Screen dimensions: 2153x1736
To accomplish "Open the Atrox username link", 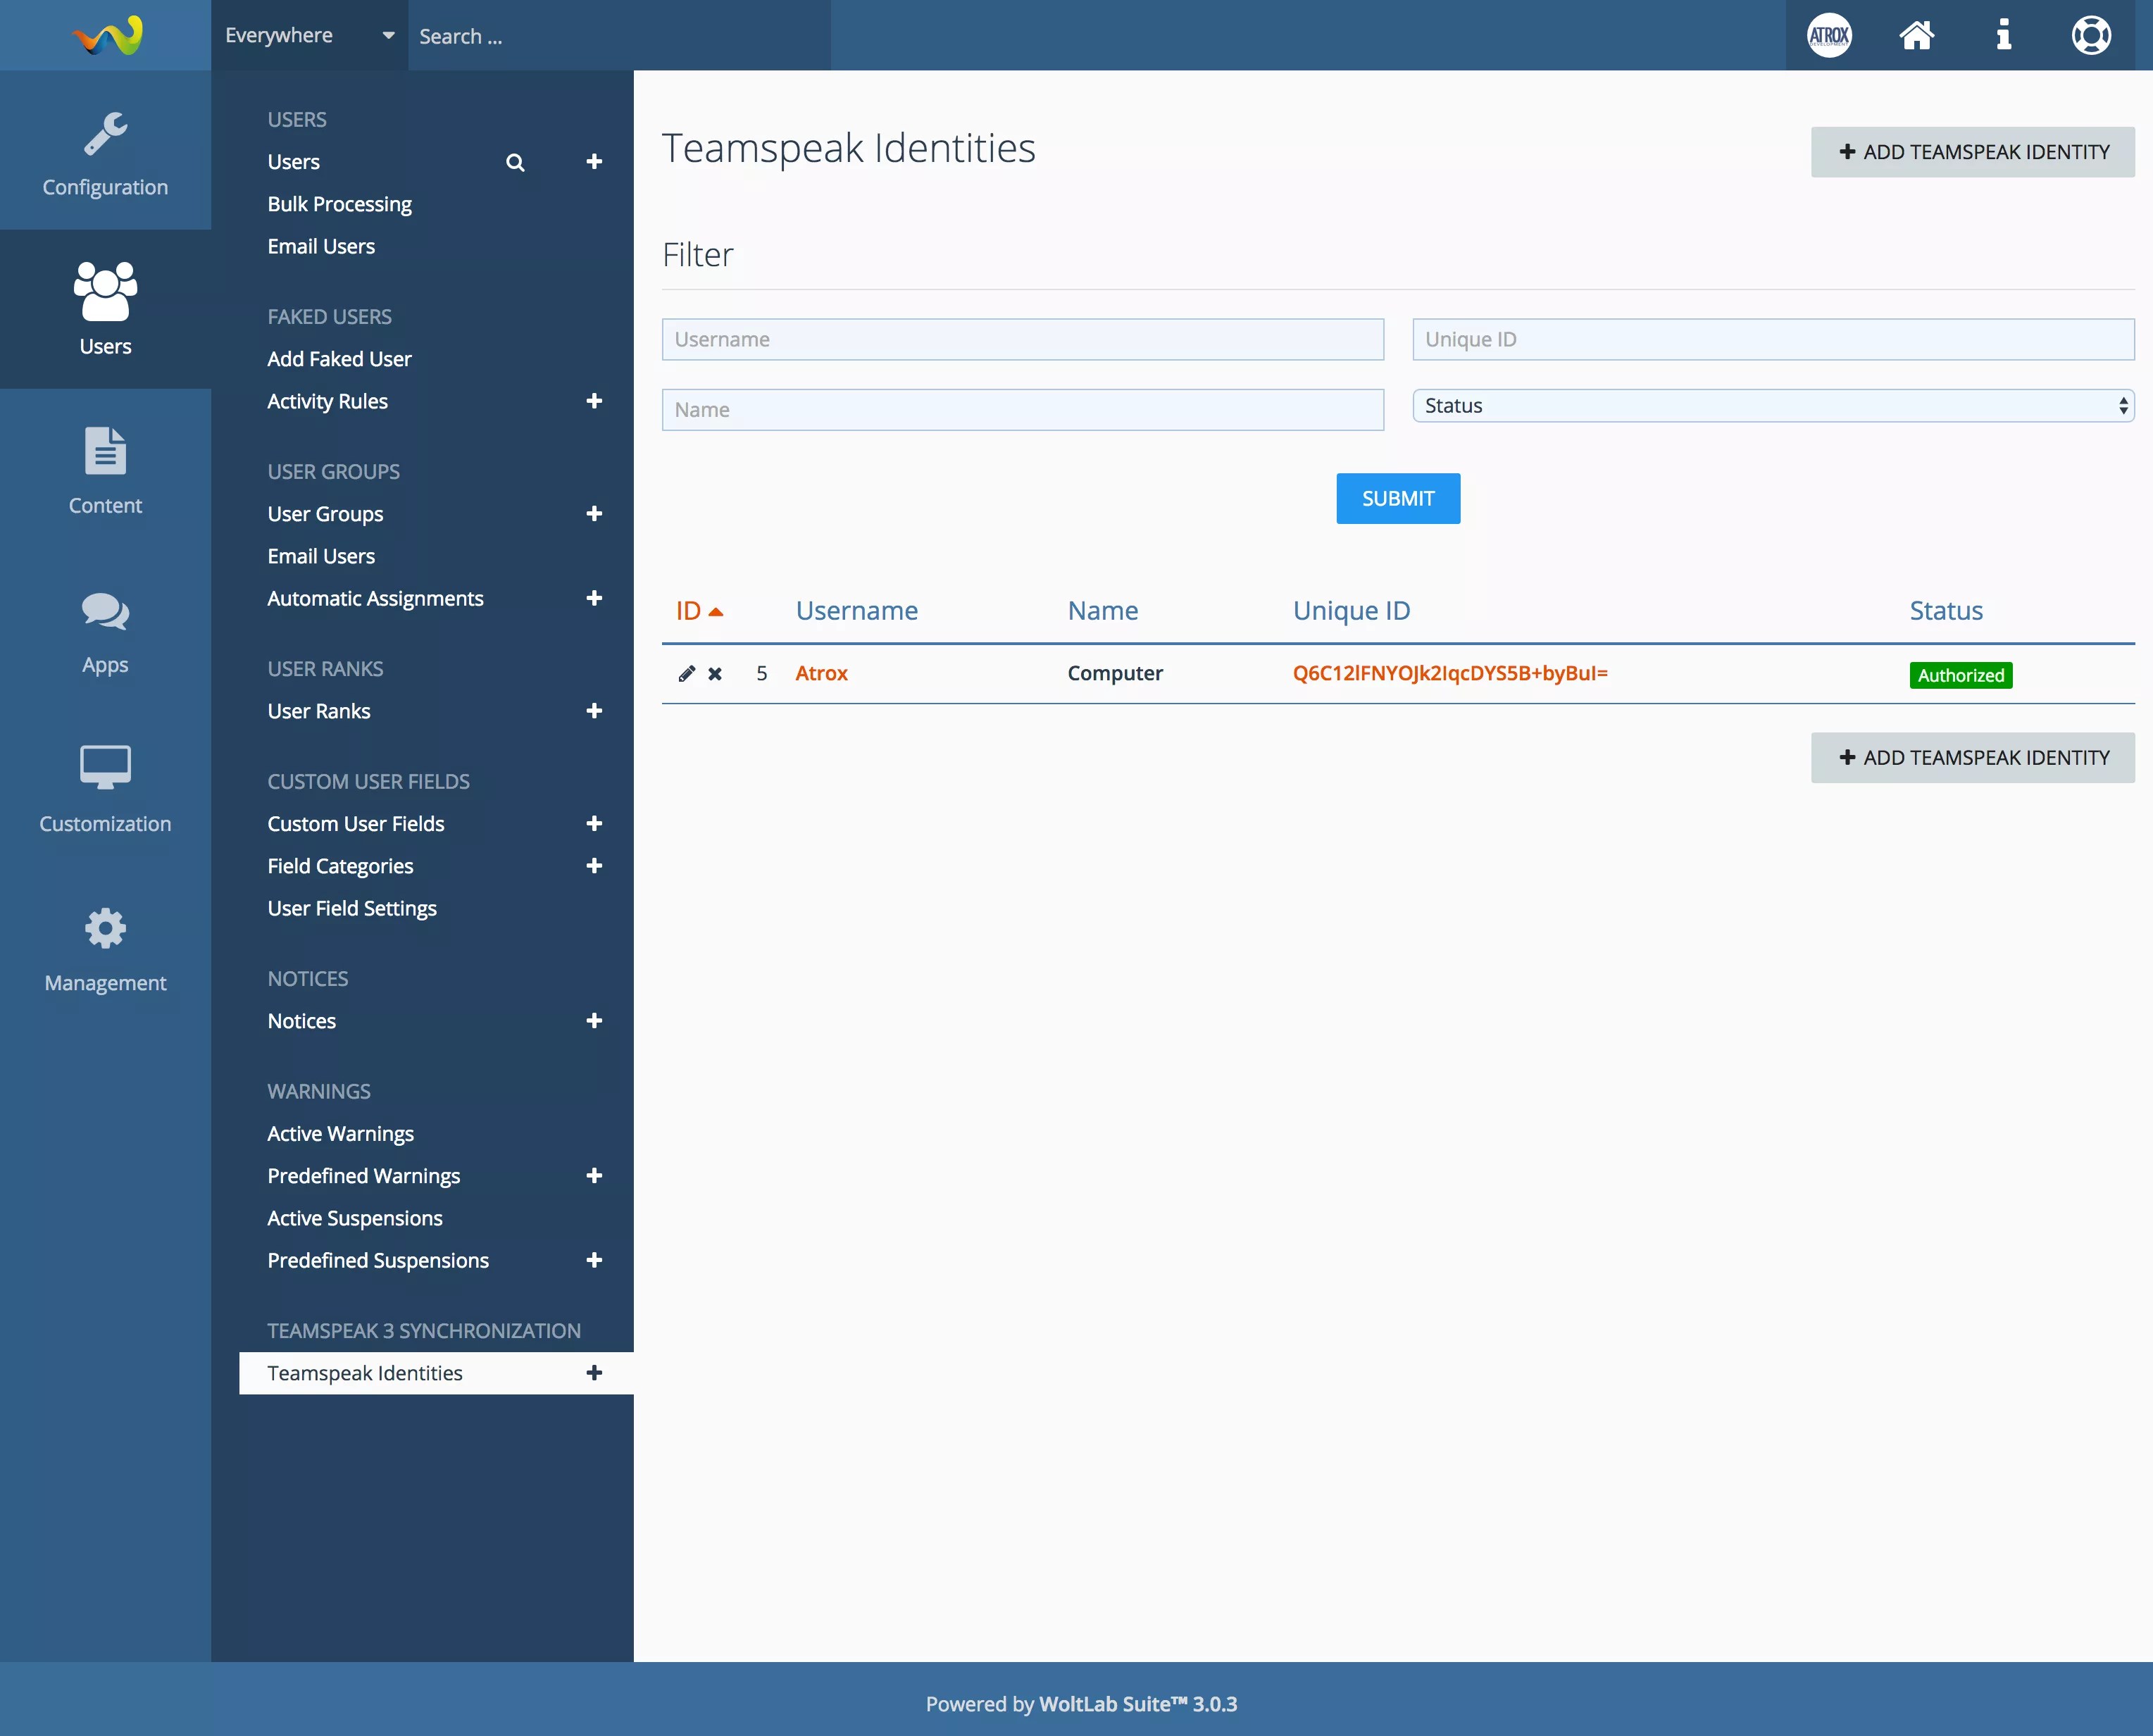I will pos(821,673).
